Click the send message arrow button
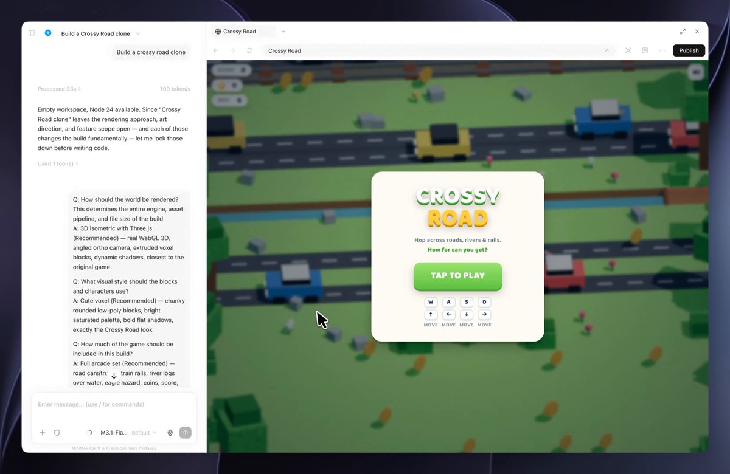The height and width of the screenshot is (474, 730). coord(186,433)
